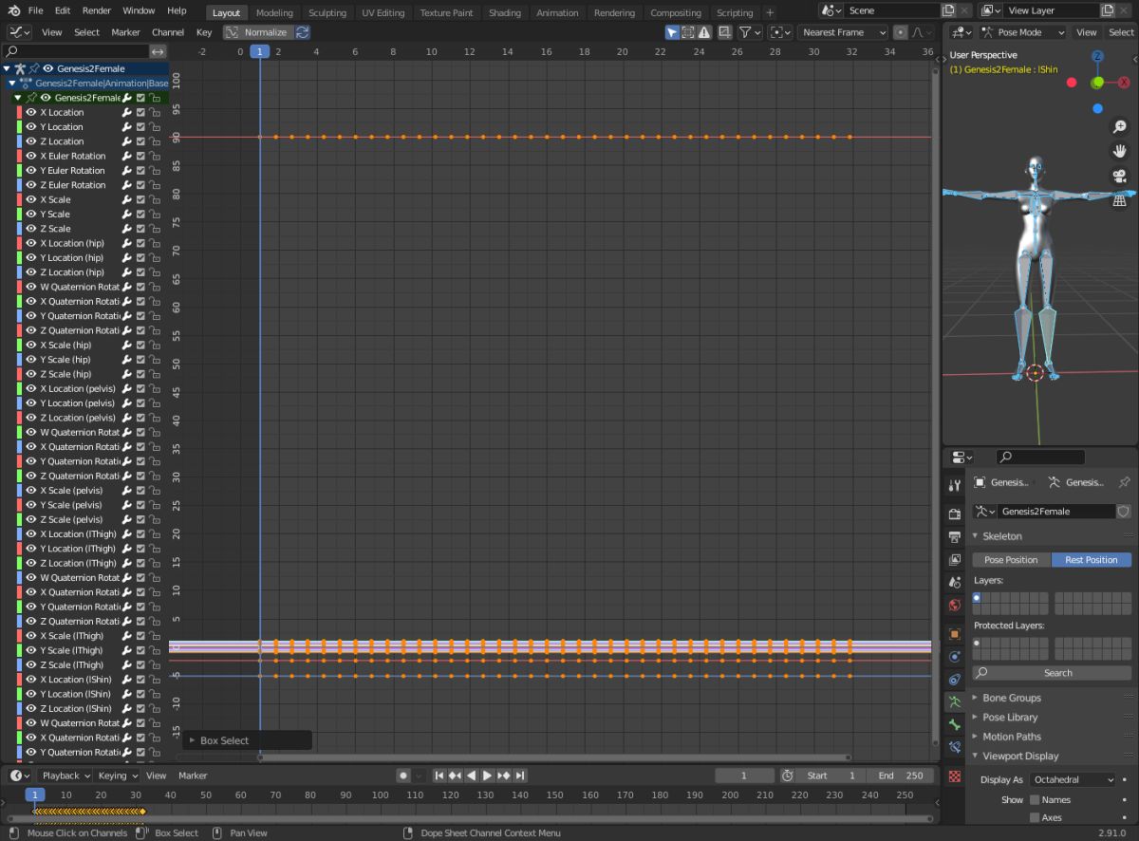Screen dimensions: 1139x841
Task: Click the refresh normalization icon next to Normalize
Action: click(302, 32)
